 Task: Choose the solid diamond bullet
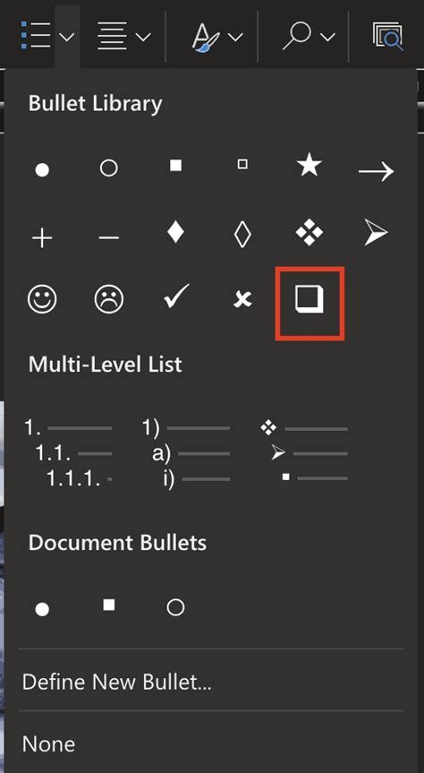(176, 232)
